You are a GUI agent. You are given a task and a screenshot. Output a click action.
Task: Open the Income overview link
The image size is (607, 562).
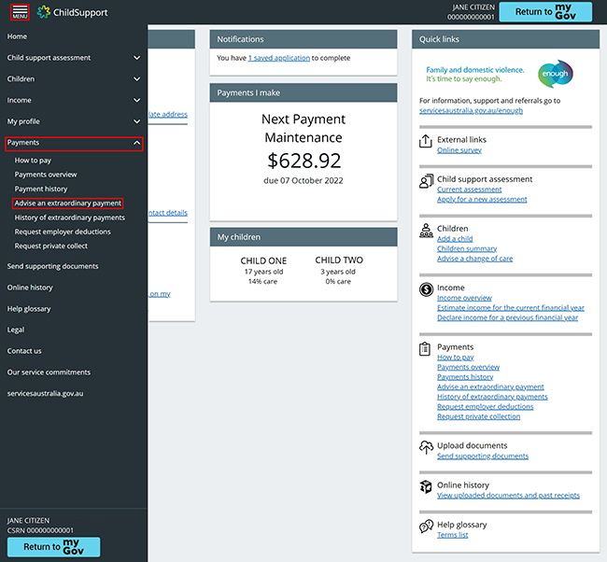tap(464, 298)
